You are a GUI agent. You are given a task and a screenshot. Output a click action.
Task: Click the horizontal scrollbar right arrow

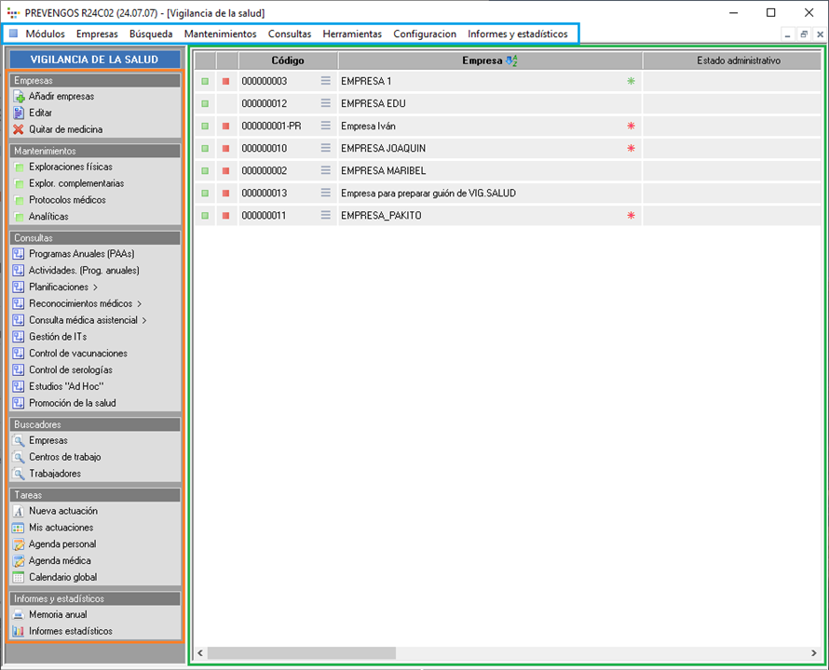point(813,653)
